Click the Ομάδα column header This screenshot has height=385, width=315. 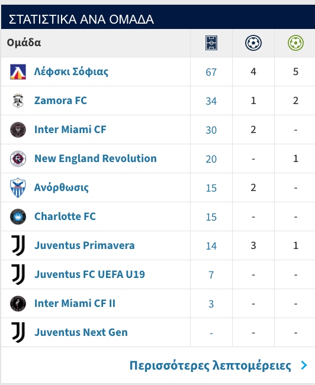click(24, 43)
